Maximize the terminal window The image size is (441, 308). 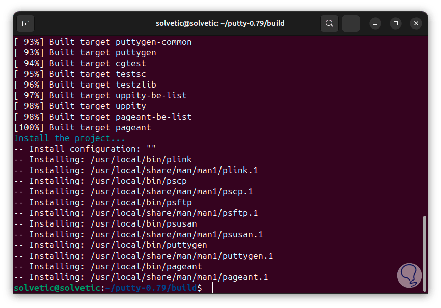click(x=396, y=23)
